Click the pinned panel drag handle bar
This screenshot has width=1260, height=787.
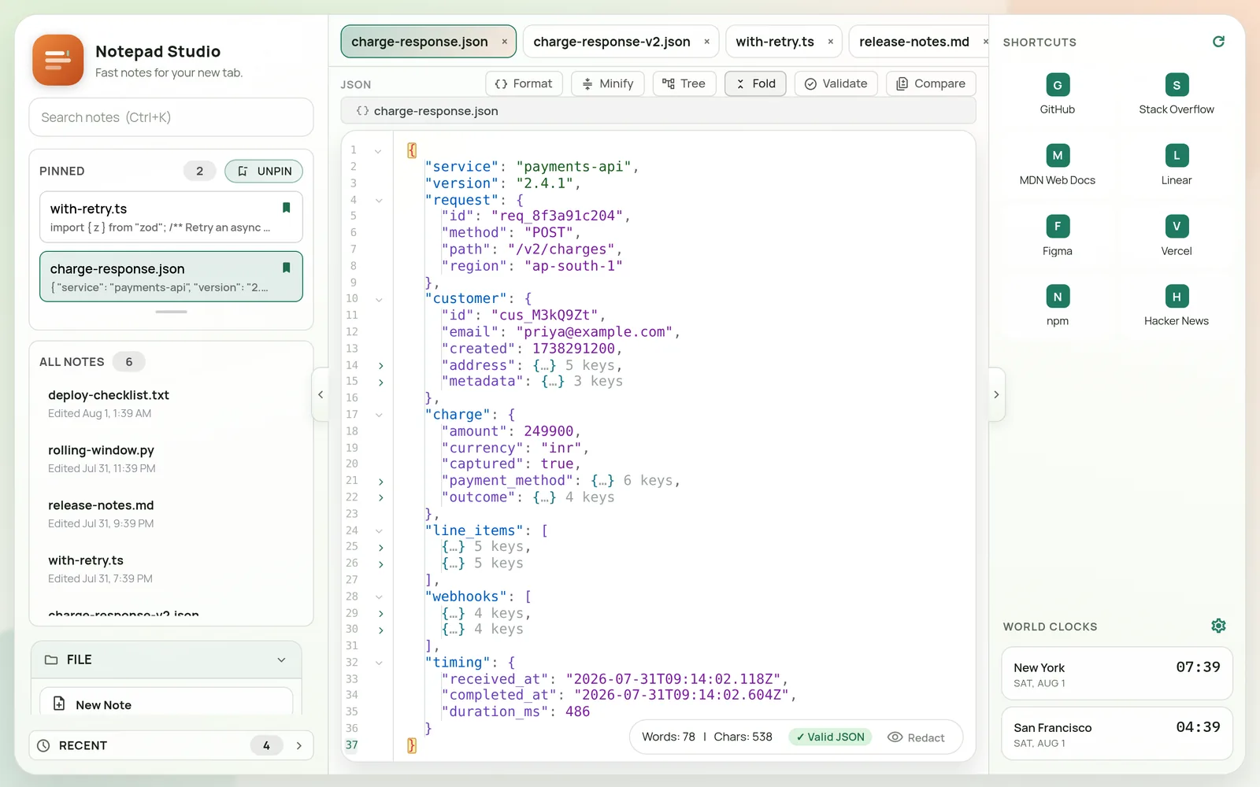point(171,312)
